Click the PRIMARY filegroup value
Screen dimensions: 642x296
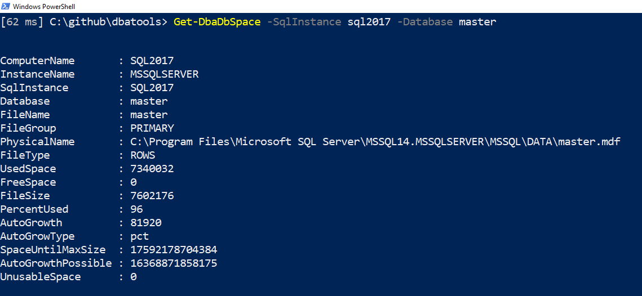(x=152, y=128)
